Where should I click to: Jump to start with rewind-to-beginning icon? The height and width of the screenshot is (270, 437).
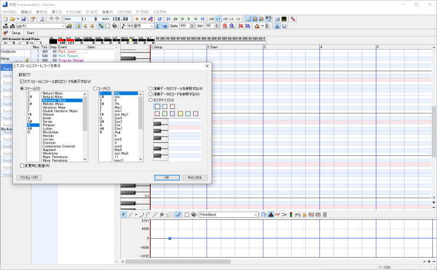coord(168,19)
